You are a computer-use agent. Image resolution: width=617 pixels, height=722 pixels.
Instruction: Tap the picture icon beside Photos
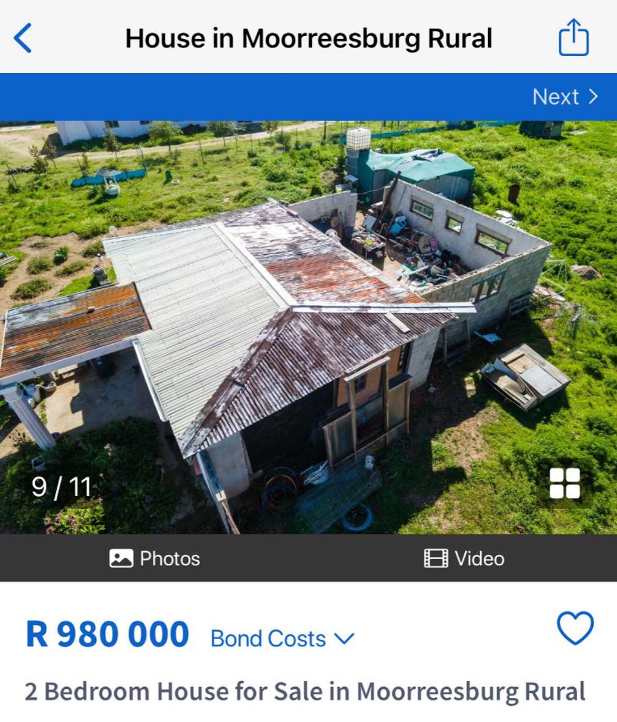pyautogui.click(x=121, y=558)
